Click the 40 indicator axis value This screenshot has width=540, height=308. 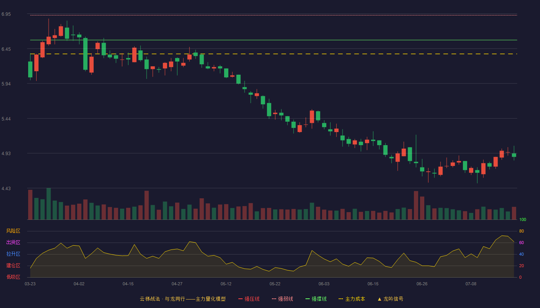[x=521, y=254]
